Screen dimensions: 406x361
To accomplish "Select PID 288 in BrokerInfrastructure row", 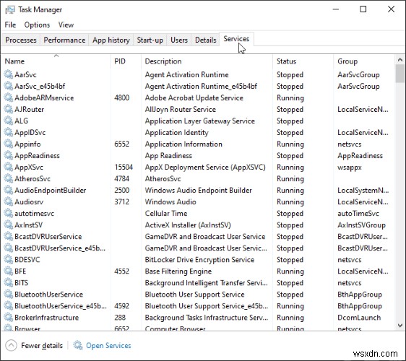I will coord(120,318).
